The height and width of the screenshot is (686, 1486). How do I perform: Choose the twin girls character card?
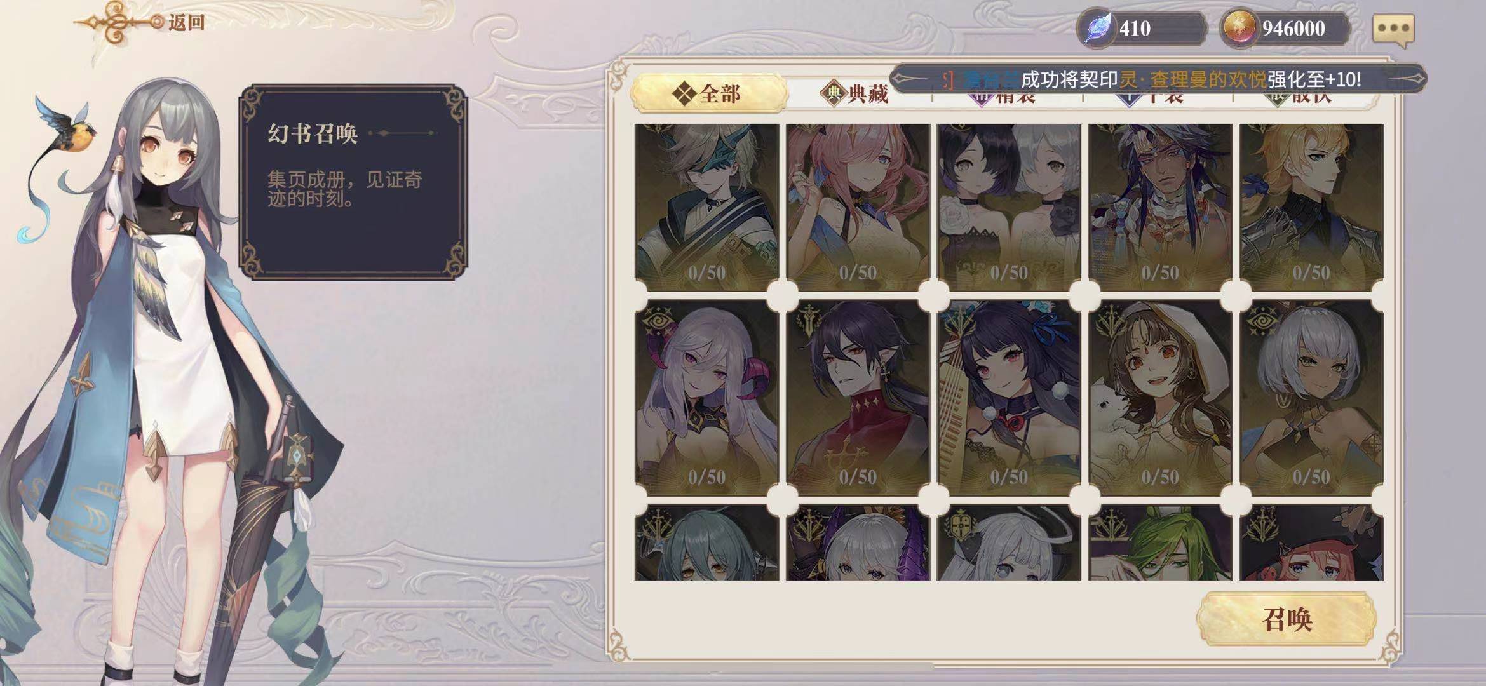click(1009, 208)
